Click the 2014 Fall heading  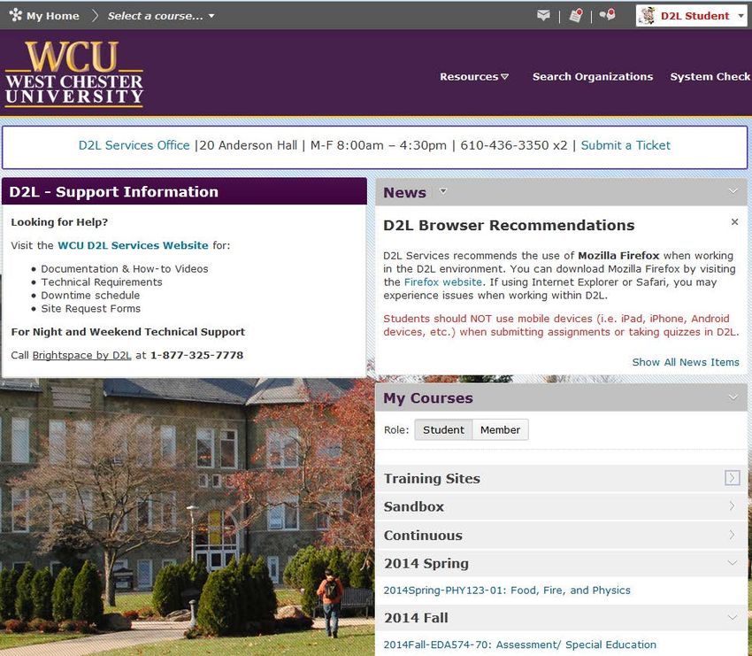point(417,617)
